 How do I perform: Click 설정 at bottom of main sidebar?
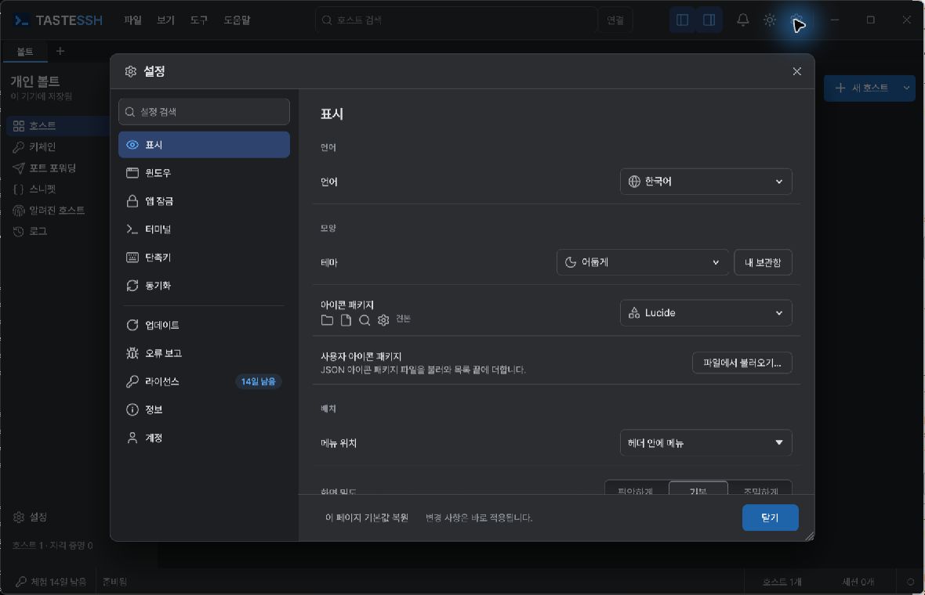30,517
